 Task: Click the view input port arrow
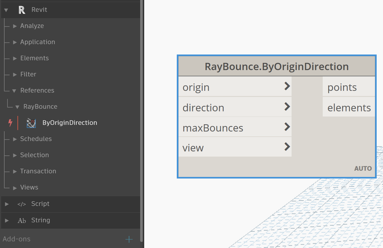[287, 146]
